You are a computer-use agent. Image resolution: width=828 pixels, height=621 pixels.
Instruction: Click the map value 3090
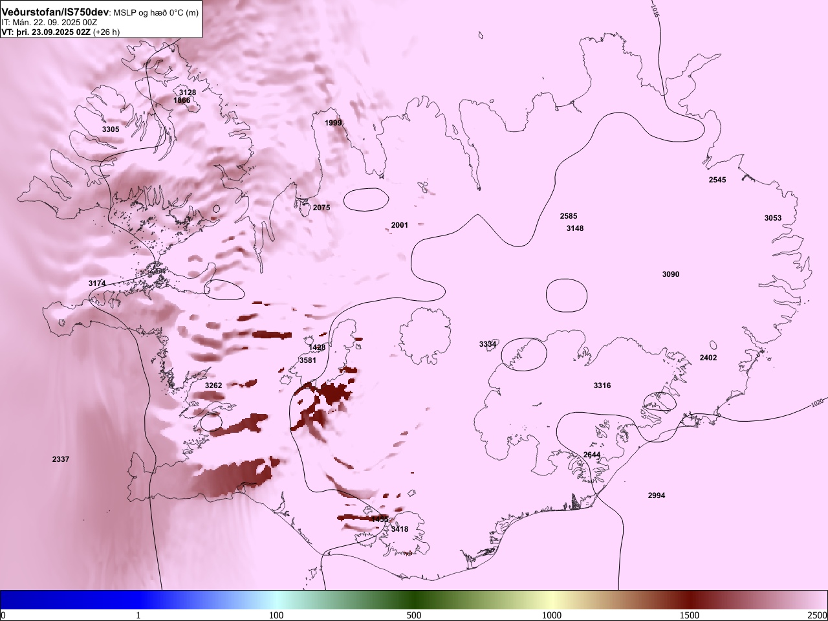(x=671, y=274)
